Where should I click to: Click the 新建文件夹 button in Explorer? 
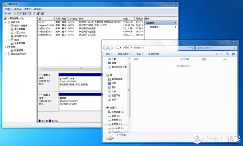[153, 54]
